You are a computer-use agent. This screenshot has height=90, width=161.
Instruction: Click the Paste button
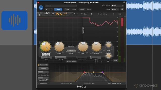point(74,9)
